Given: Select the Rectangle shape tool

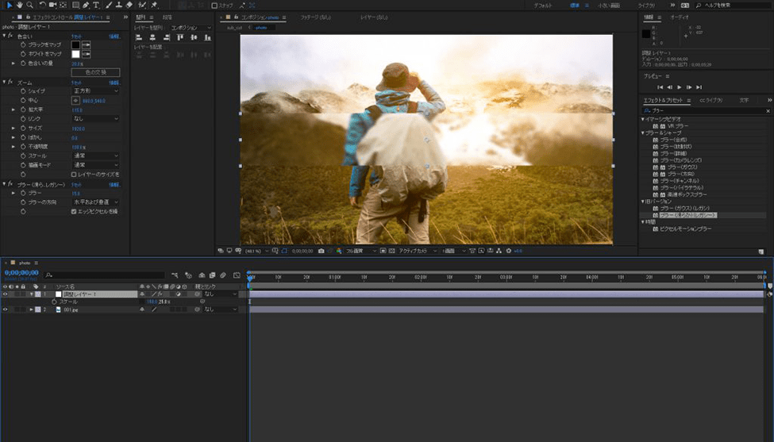Looking at the screenshot, I should click(75, 5).
